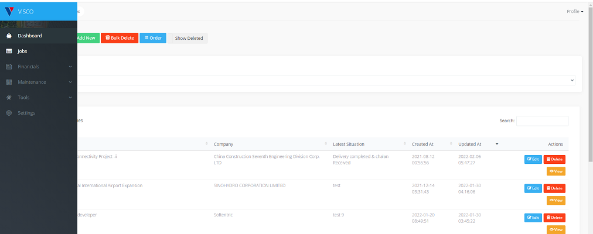Image resolution: width=593 pixels, height=234 pixels.
Task: Edit the SINOHYDRO CORPORATION row
Action: pos(533,188)
